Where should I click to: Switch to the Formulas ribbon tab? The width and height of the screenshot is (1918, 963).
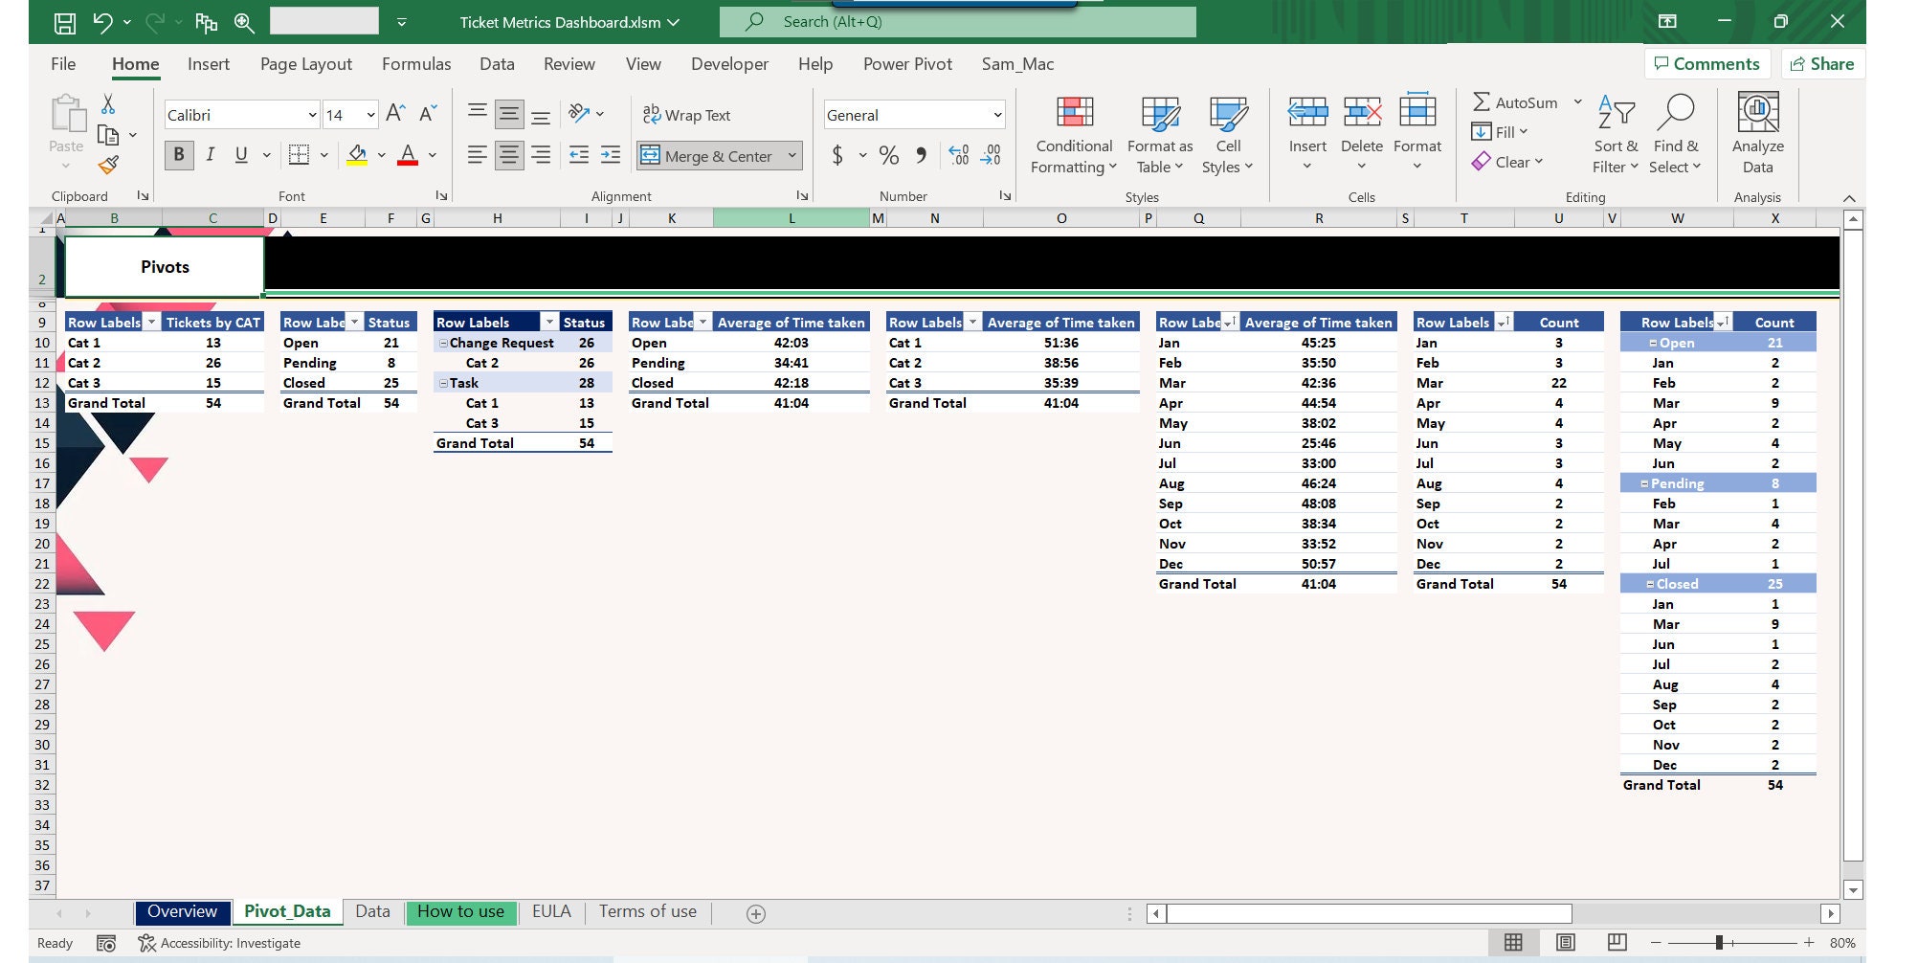click(415, 64)
